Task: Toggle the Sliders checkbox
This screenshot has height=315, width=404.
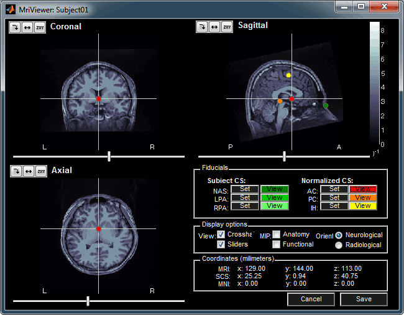Action: (x=222, y=245)
